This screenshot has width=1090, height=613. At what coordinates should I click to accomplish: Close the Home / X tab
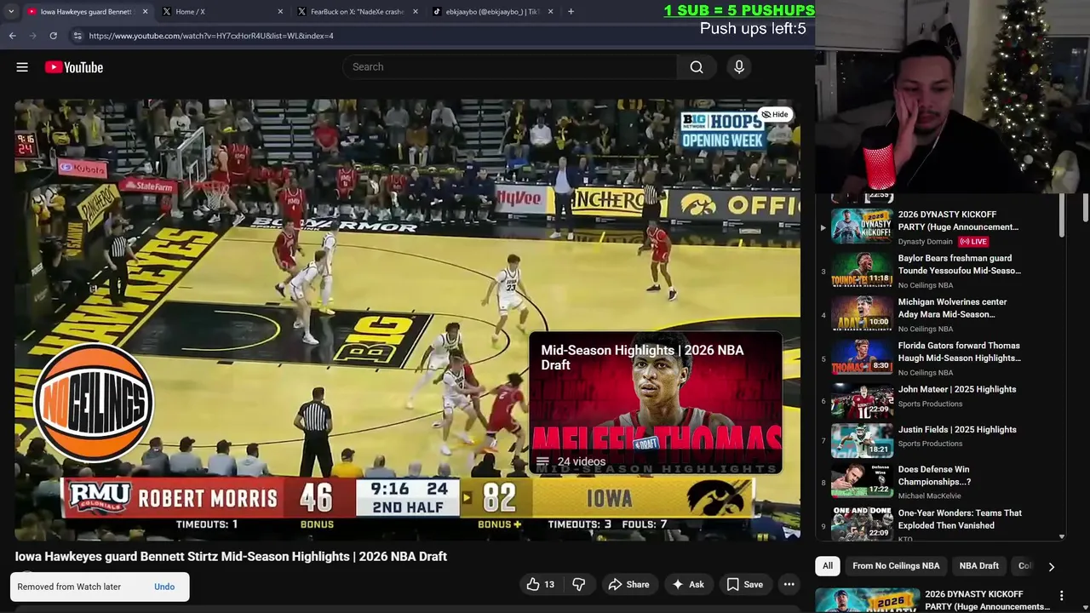tap(280, 12)
